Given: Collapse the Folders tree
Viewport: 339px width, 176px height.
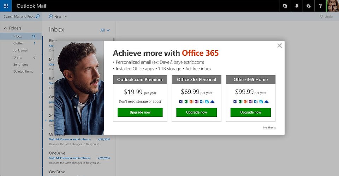Looking at the screenshot, I should point(5,28).
